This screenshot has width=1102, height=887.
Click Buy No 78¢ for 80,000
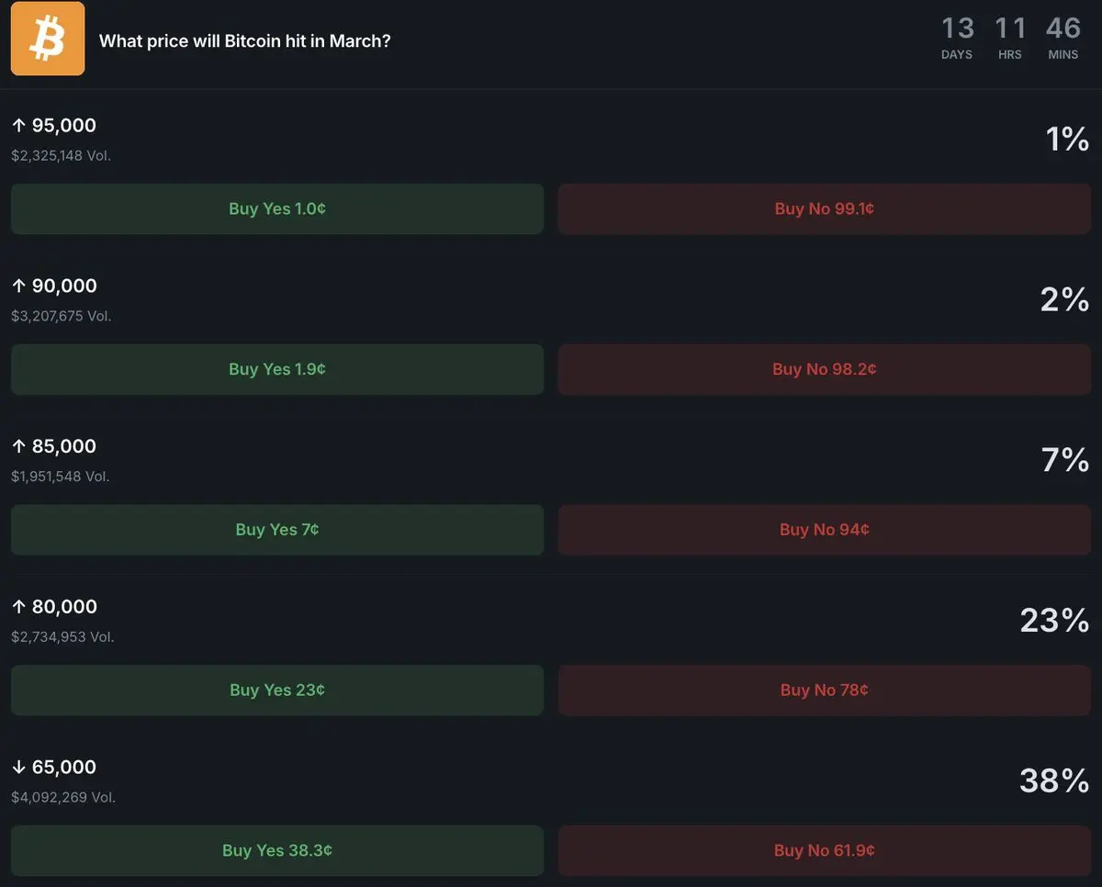[x=824, y=691]
